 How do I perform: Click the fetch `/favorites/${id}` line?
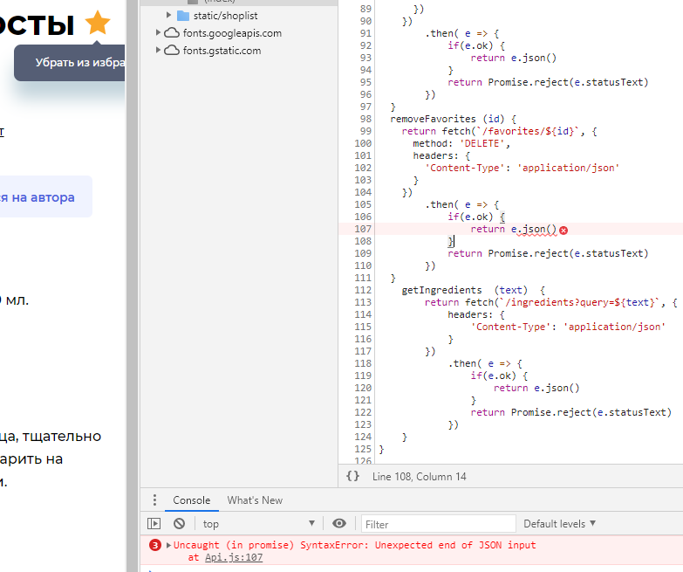point(499,131)
